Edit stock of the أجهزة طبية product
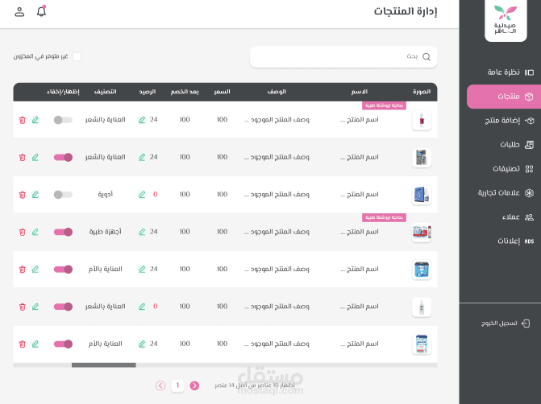541x404 pixels. pyautogui.click(x=142, y=232)
